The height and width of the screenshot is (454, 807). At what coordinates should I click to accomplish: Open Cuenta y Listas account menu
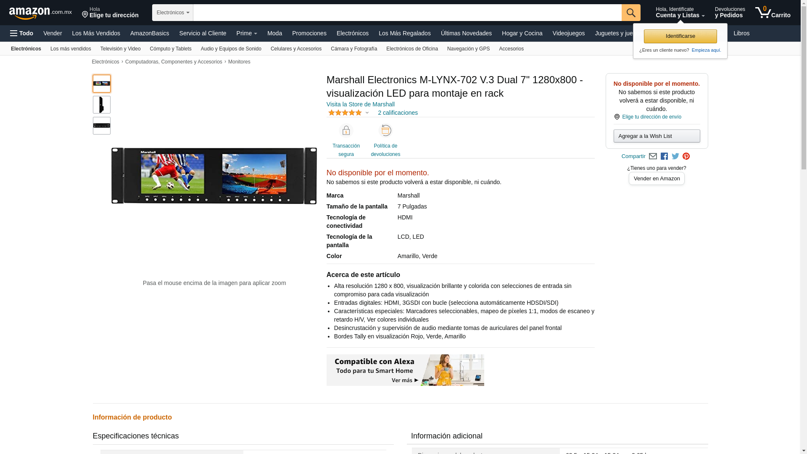point(680,13)
